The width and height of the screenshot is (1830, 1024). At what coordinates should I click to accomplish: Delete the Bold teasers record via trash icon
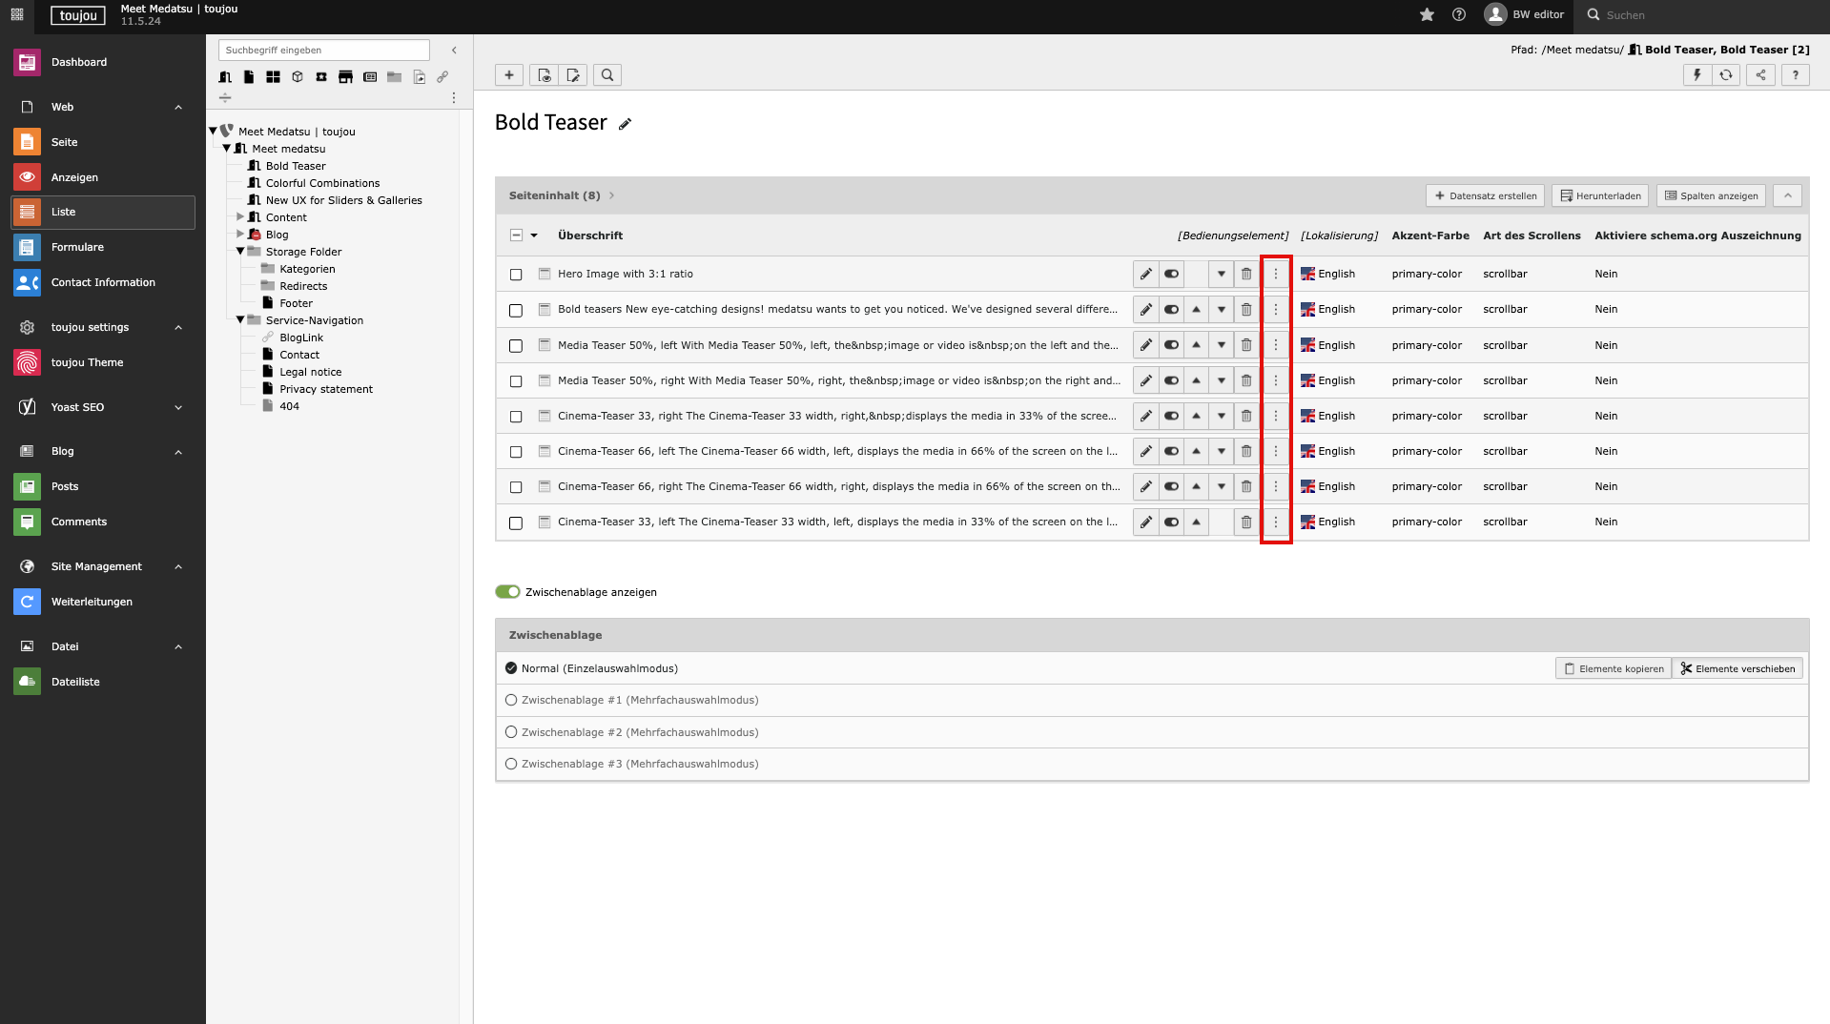[x=1245, y=309]
